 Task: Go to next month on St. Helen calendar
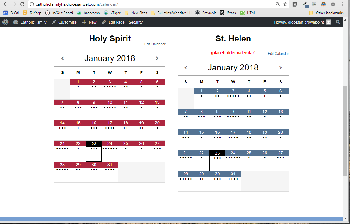[280, 68]
